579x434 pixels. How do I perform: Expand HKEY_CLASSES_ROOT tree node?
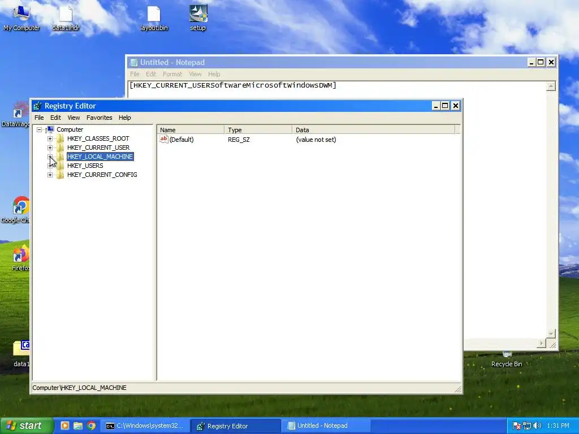tap(50, 139)
